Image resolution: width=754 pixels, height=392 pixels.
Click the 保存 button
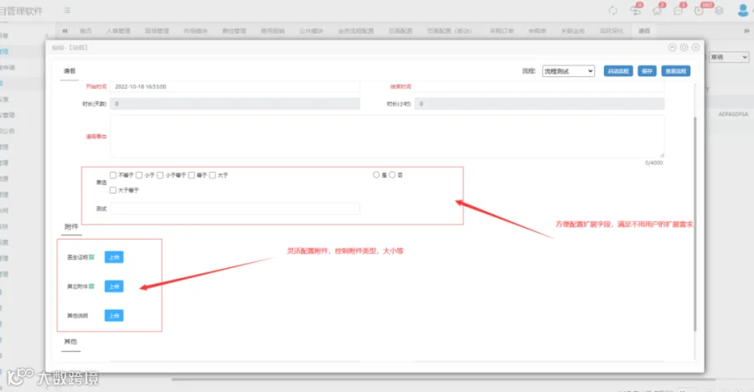[648, 71]
